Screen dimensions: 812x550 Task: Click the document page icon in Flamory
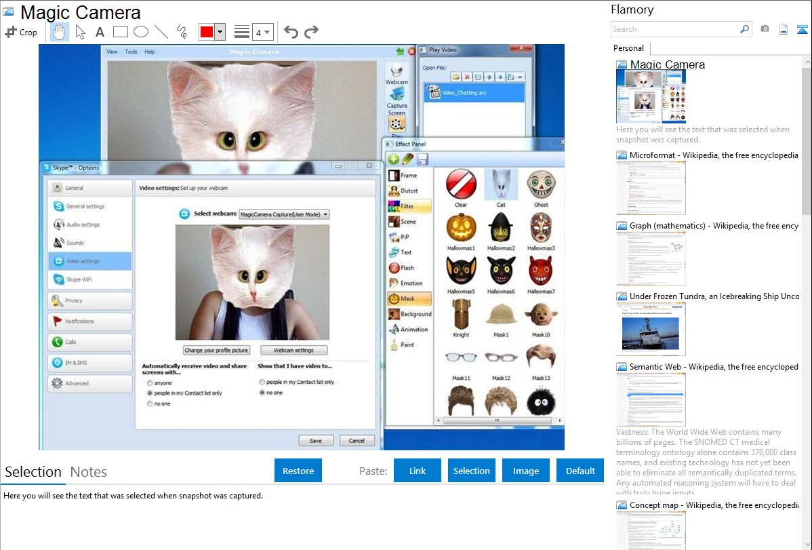pyautogui.click(x=784, y=29)
